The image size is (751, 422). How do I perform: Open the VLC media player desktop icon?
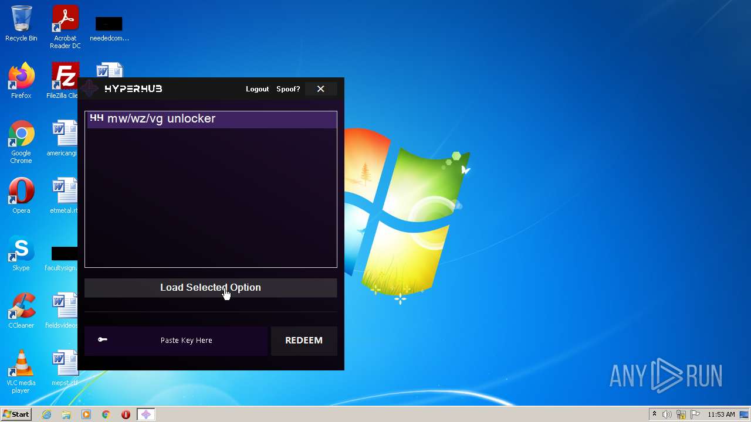pyautogui.click(x=21, y=372)
